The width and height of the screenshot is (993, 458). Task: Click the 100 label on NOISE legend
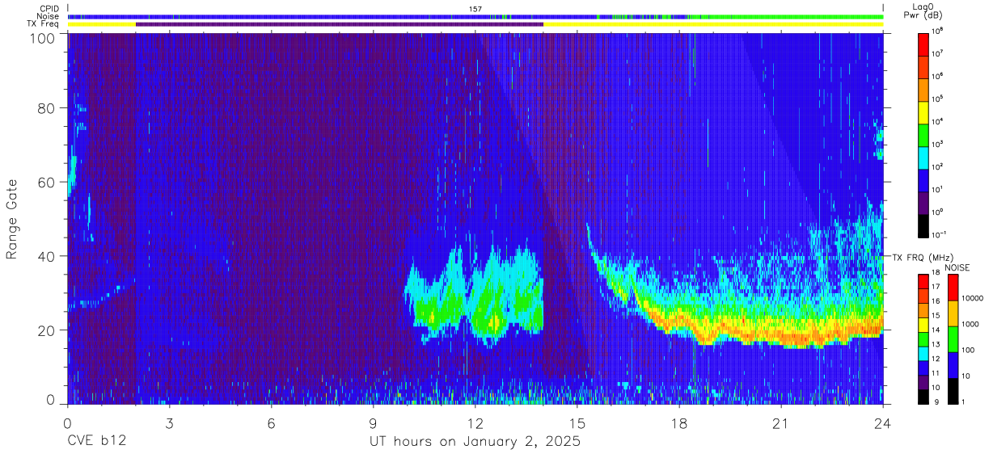[x=967, y=351]
